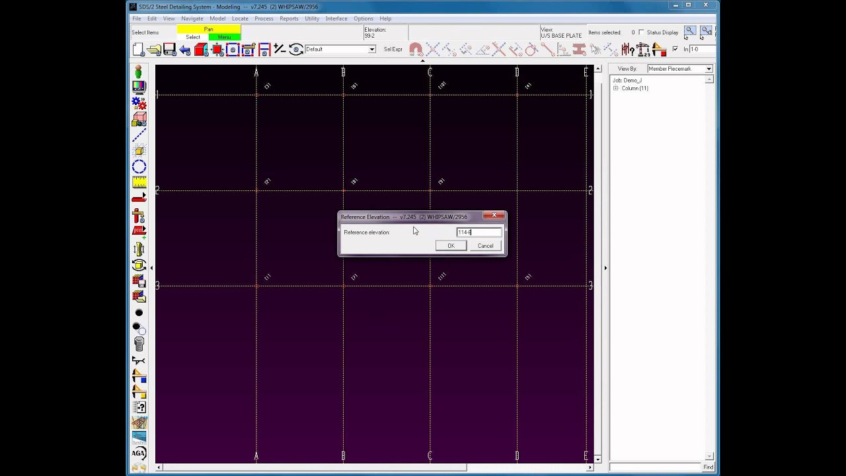Click the blue and red gears icon
846x476 pixels.
139,102
